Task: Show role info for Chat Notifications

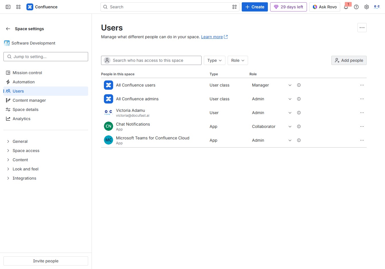Action: (299, 126)
